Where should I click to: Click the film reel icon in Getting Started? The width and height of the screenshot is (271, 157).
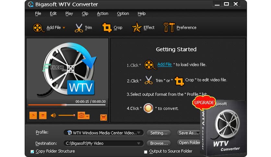(x=150, y=65)
